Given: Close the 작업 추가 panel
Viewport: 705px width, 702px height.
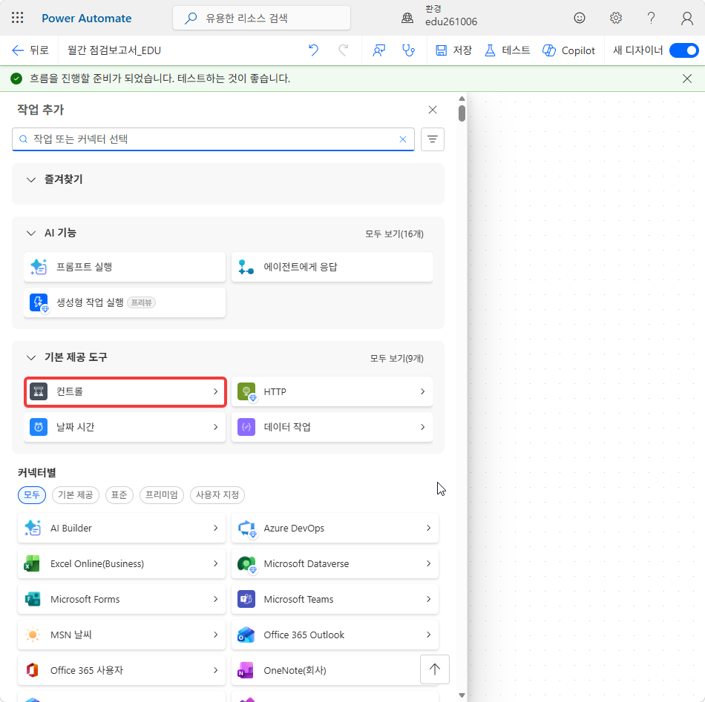Looking at the screenshot, I should [x=433, y=110].
